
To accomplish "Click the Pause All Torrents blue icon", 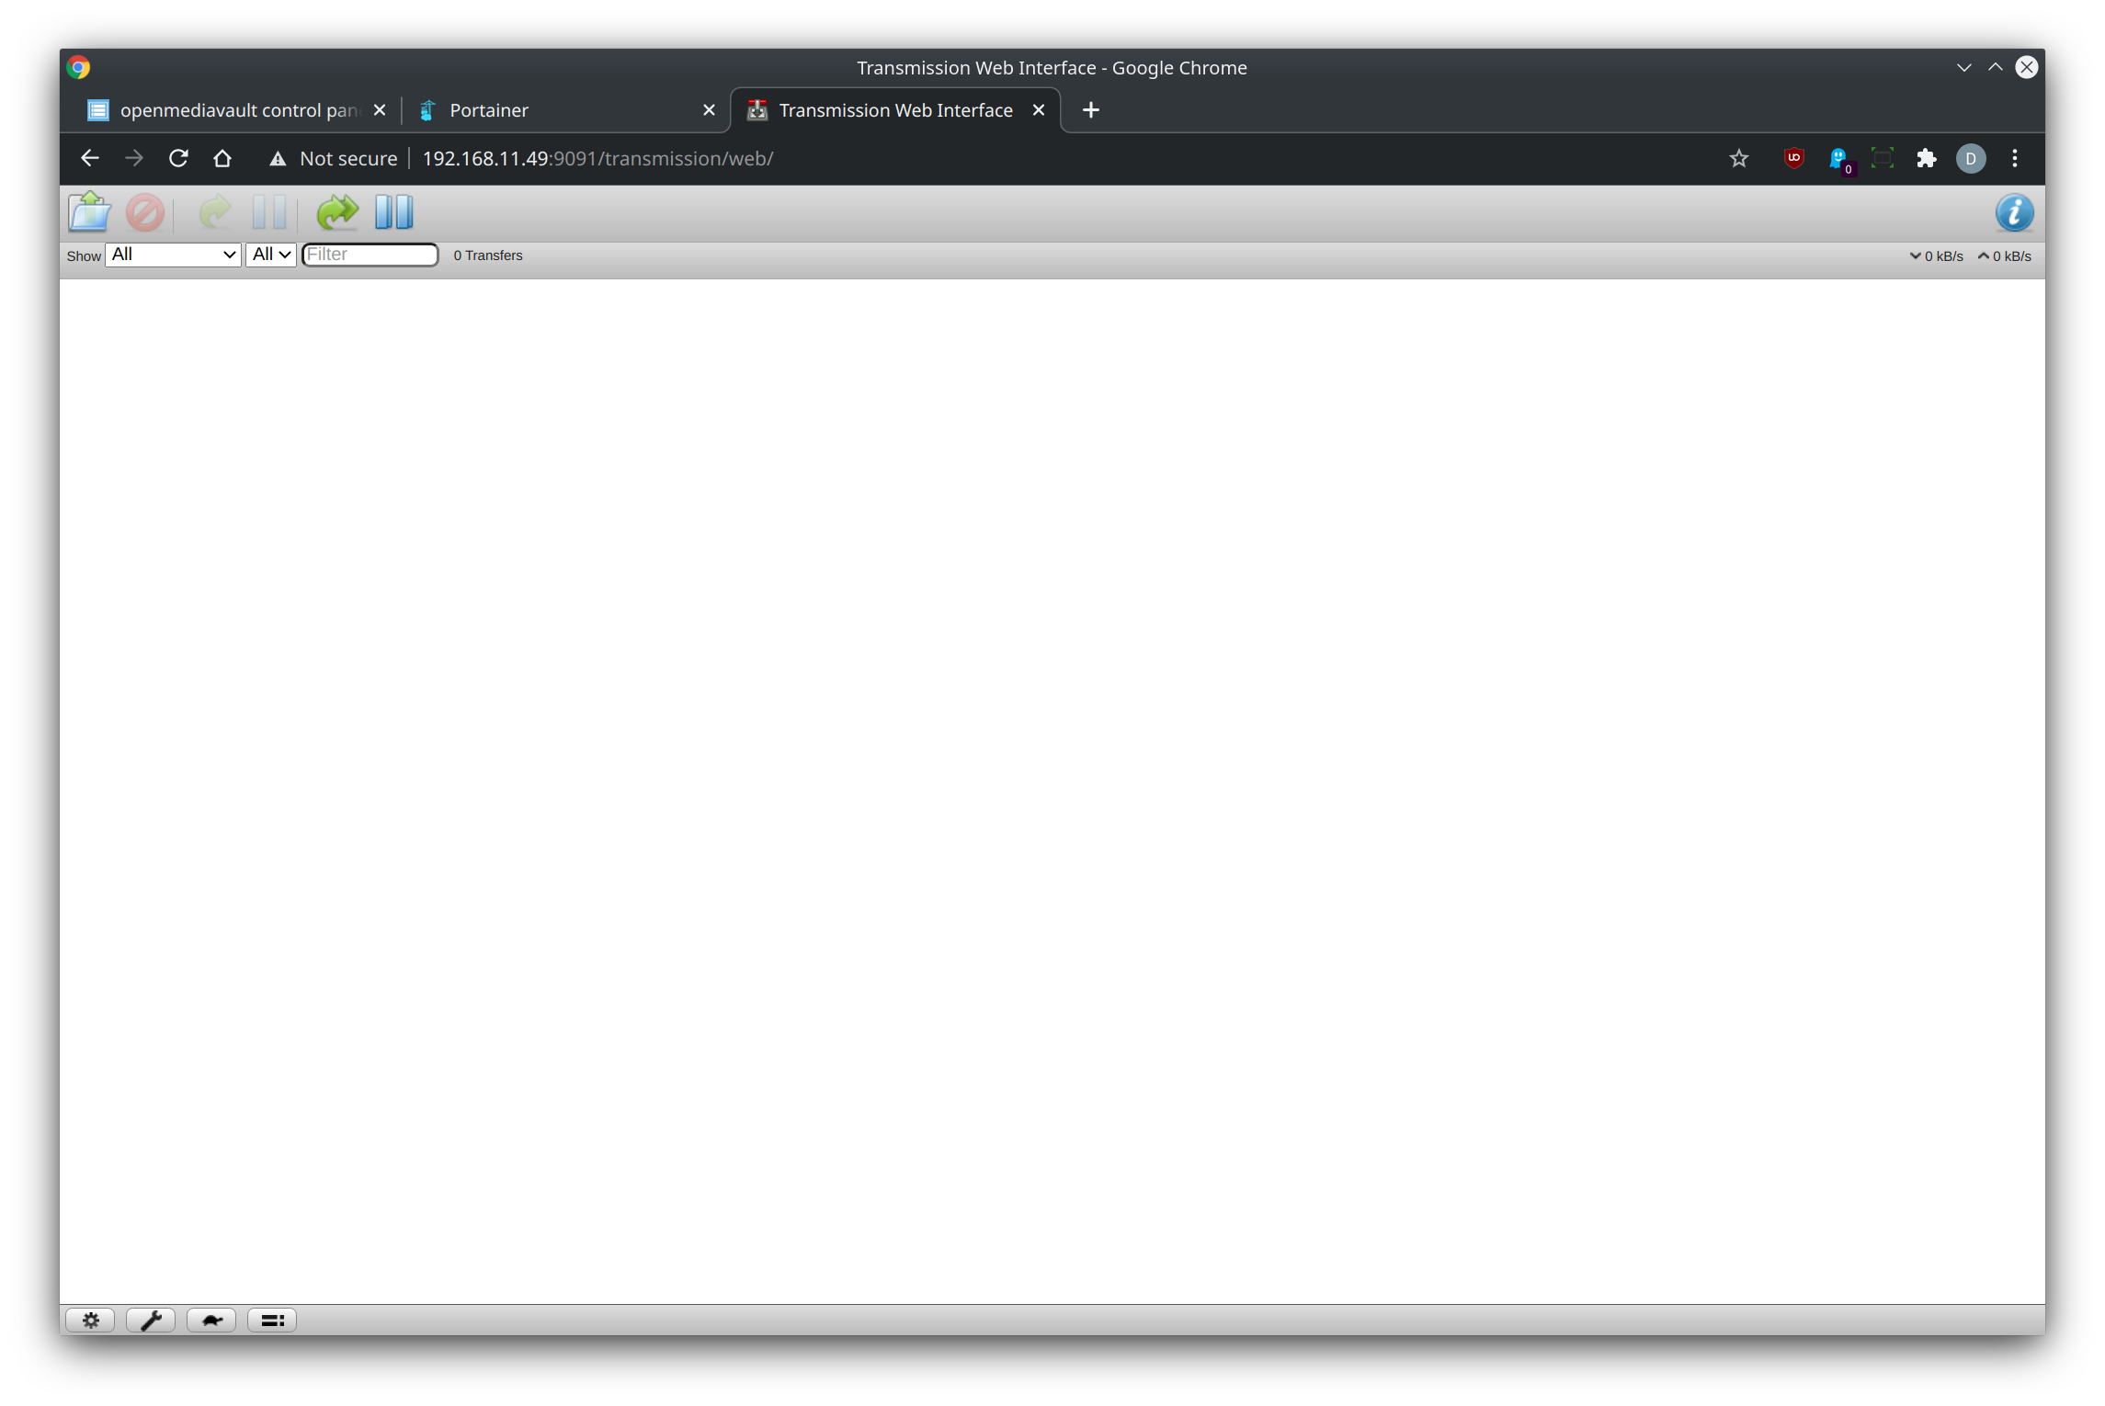I will (x=393, y=212).
